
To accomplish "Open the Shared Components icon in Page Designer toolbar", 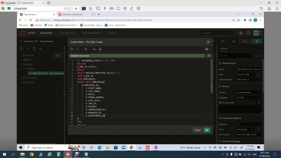I will [x=234, y=41].
